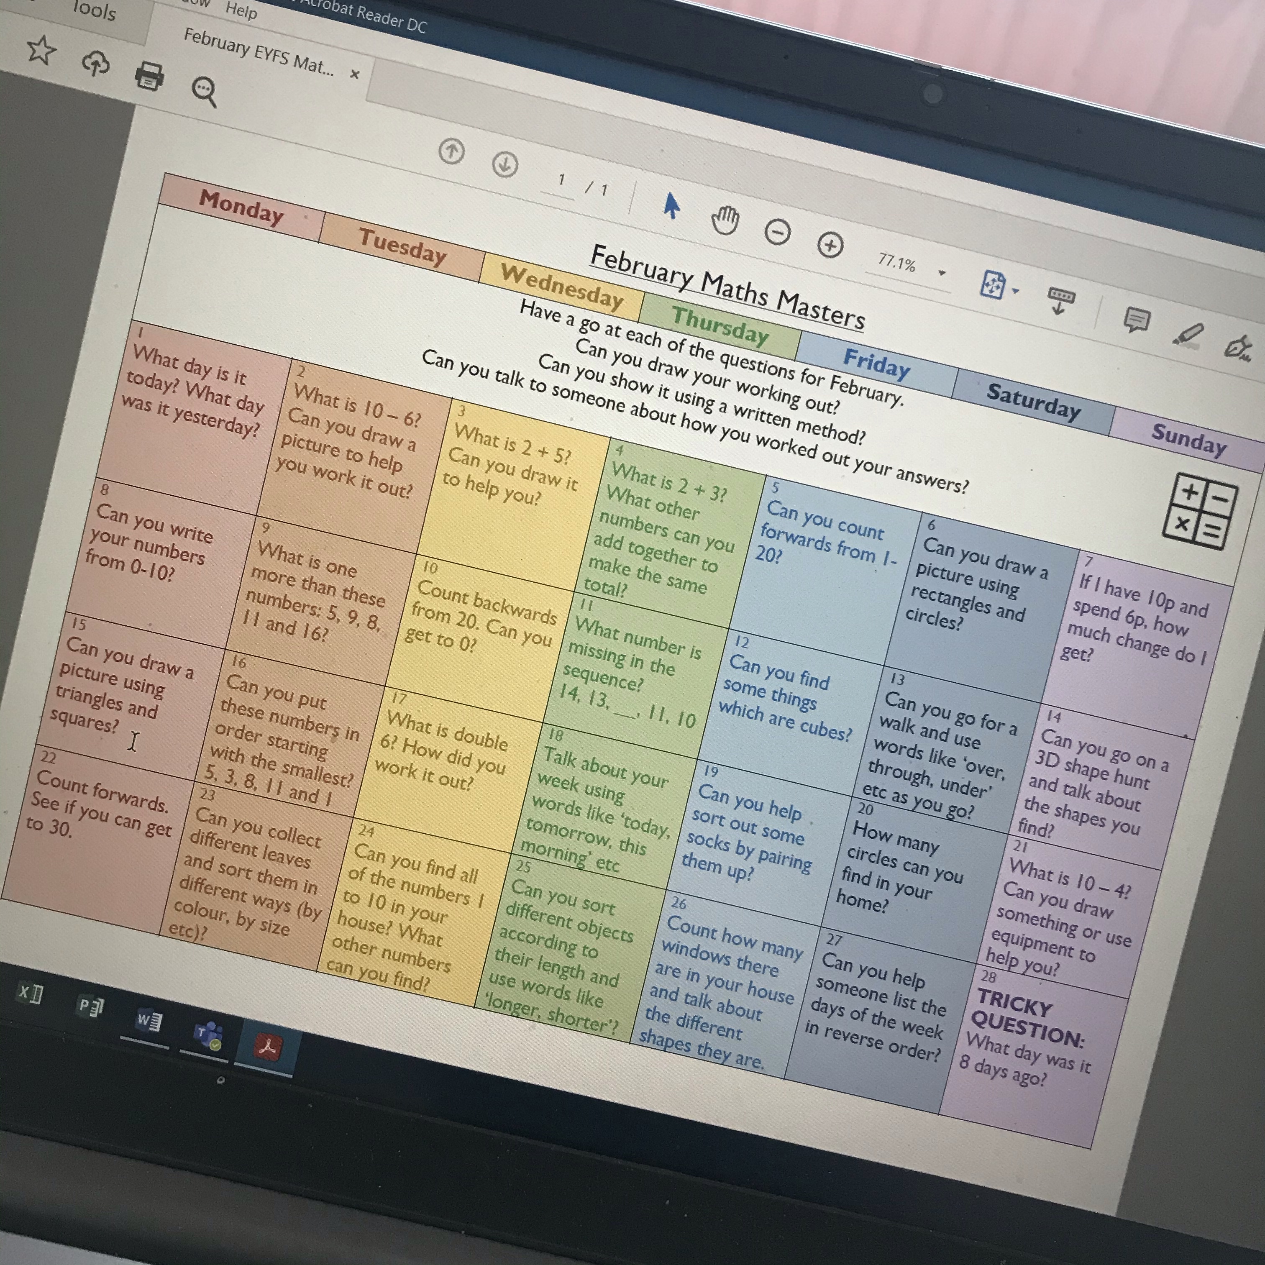Zoom out with the minus button
The image size is (1265, 1265).
click(777, 233)
